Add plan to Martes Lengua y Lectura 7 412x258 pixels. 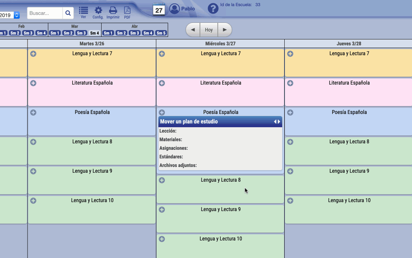33,54
